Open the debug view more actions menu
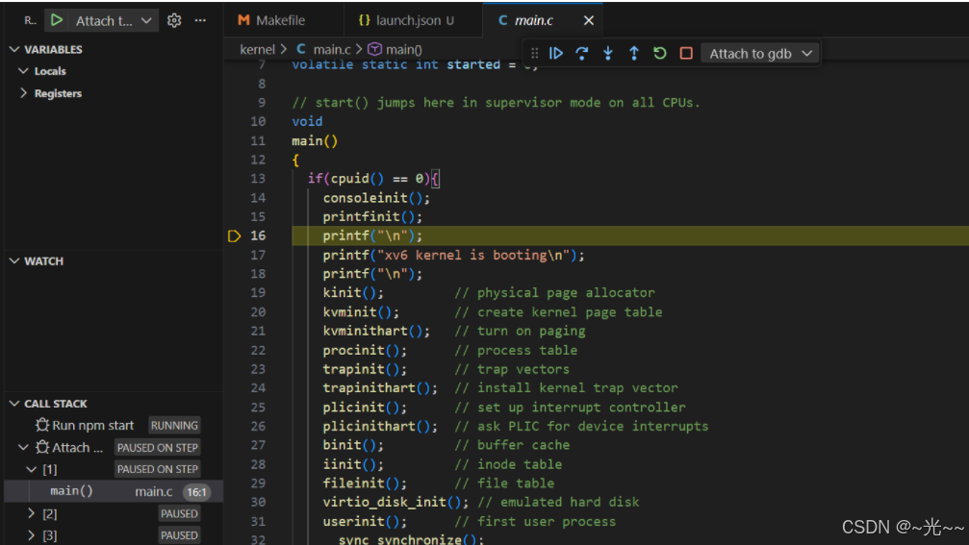The image size is (969, 545). 200,20
